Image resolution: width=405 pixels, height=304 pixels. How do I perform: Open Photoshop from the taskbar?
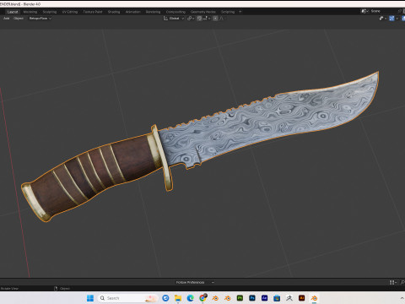point(252,298)
